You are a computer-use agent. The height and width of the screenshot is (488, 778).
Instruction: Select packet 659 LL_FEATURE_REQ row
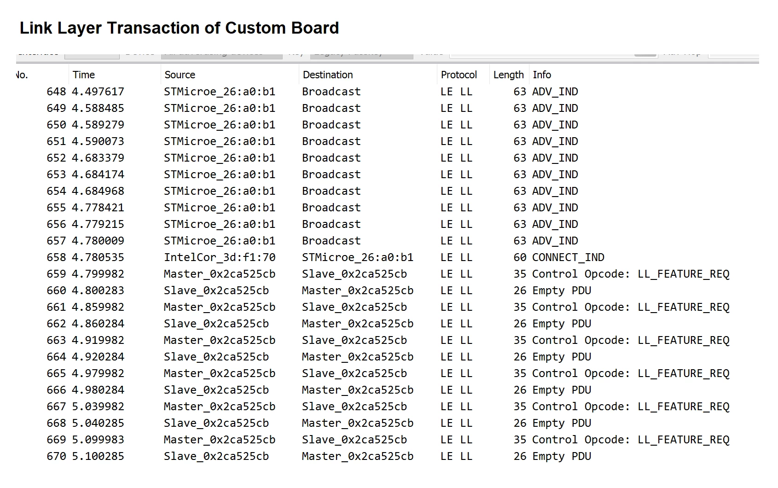387,274
